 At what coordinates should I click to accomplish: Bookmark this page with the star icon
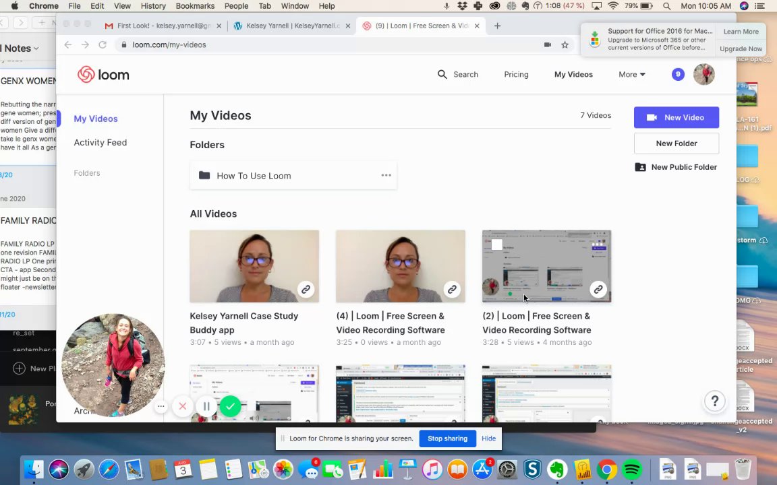[565, 44]
